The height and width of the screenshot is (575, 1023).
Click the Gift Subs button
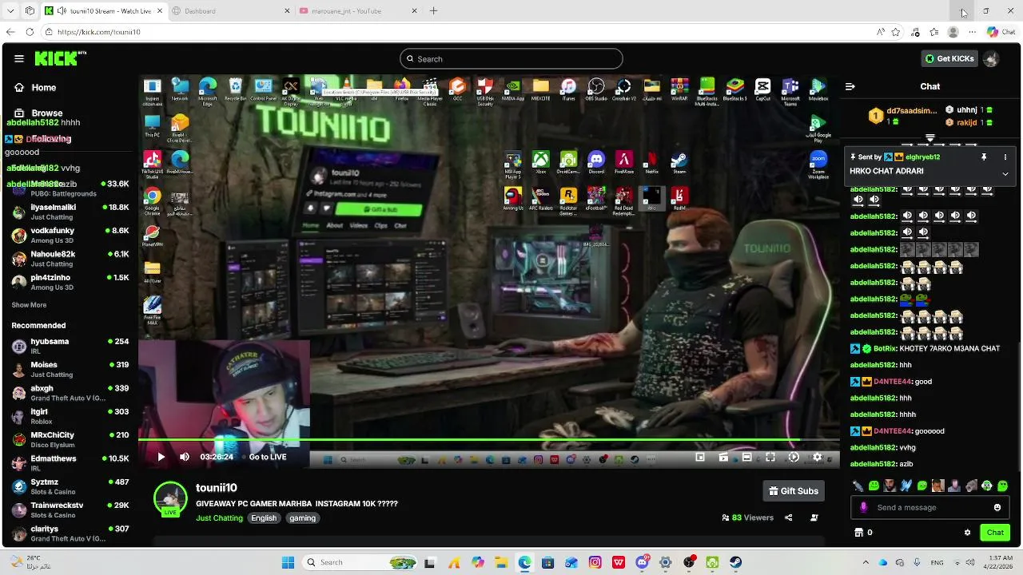click(x=794, y=491)
